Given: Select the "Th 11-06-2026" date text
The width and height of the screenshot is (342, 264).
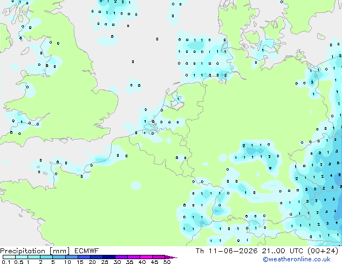Looking at the screenshot, I should coord(227,251).
